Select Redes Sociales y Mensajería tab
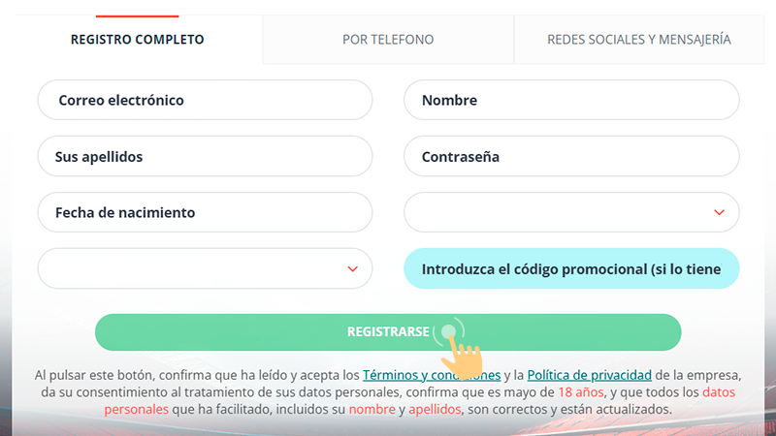Screen dimensions: 776x436 (x=638, y=40)
